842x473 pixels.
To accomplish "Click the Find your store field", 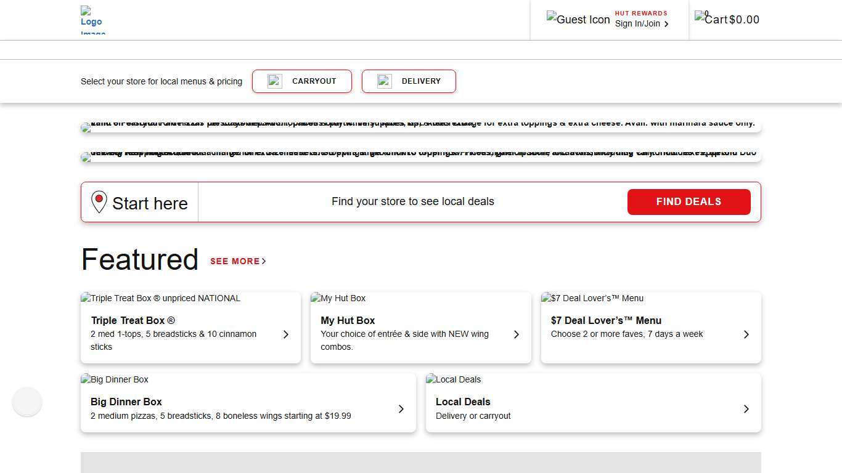I will pos(412,201).
